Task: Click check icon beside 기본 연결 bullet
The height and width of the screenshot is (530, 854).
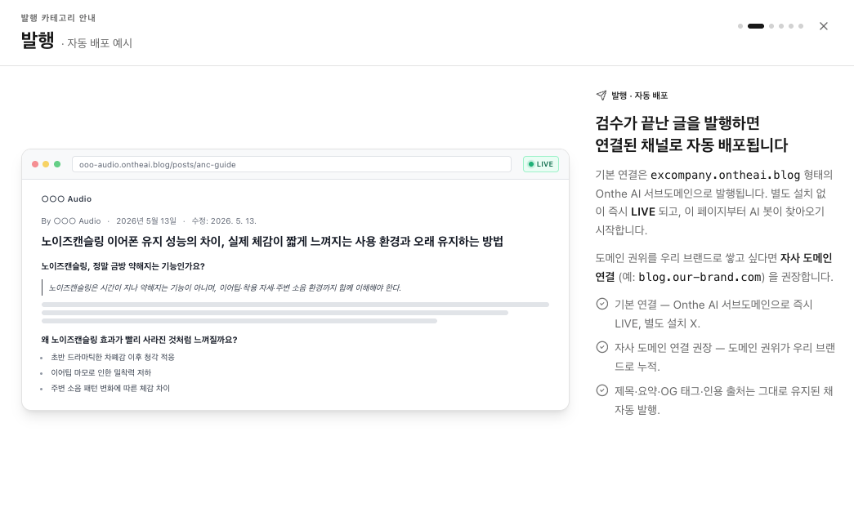Action: (601, 304)
